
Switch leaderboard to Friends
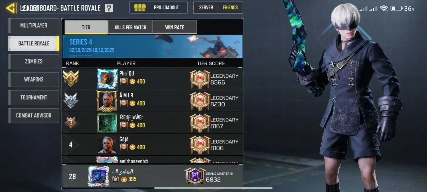230,8
